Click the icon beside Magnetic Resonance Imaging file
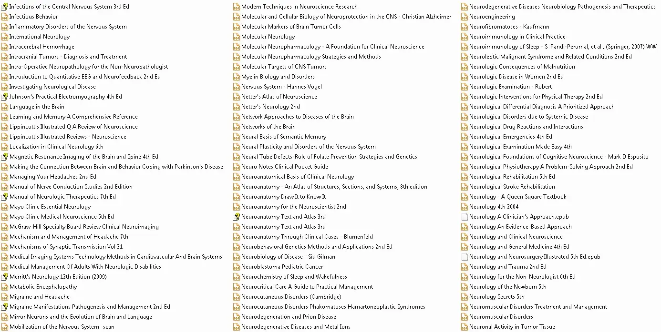Viewport: 661px width, 332px height. [x=4, y=157]
